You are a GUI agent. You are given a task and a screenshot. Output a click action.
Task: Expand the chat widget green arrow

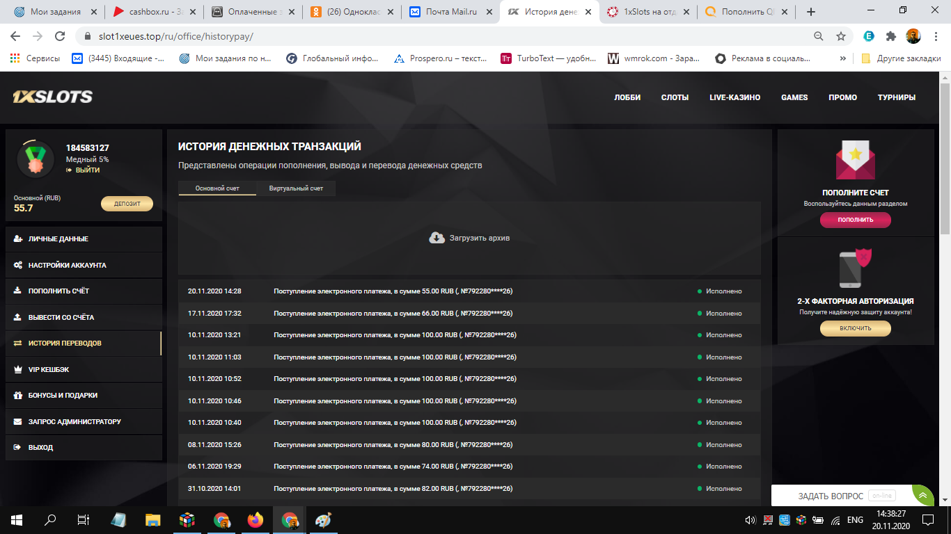923,495
